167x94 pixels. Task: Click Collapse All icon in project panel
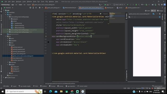pos(36,8)
